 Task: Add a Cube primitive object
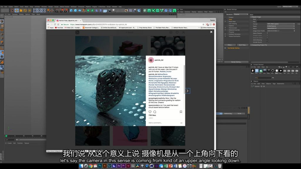[71, 11]
